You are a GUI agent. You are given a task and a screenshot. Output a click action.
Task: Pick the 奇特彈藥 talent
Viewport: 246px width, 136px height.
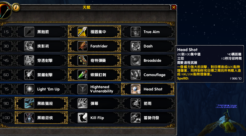[x=94, y=60]
